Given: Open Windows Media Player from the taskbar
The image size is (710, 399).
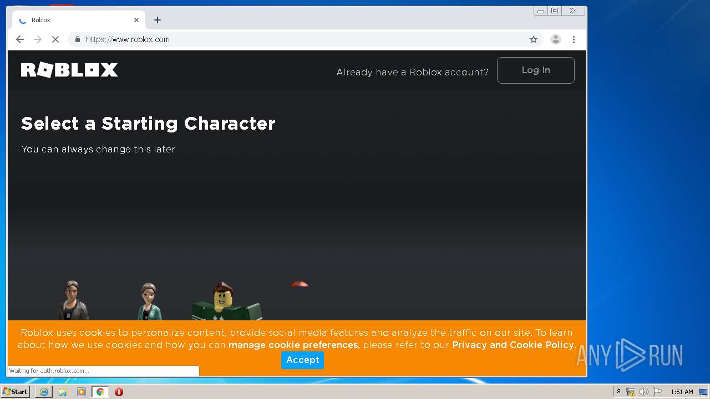Looking at the screenshot, I should coord(82,392).
